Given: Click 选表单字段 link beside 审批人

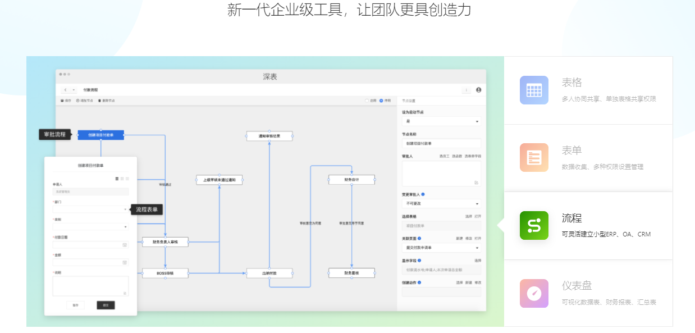Looking at the screenshot, I should pyautogui.click(x=473, y=156).
